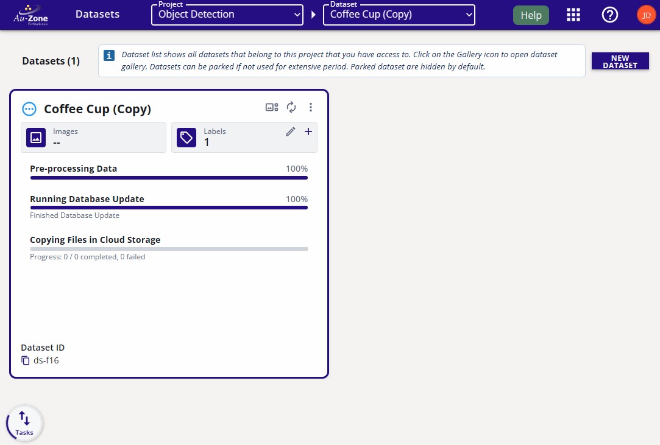Open the apps grid menu icon
The height and width of the screenshot is (445, 660).
(x=573, y=15)
